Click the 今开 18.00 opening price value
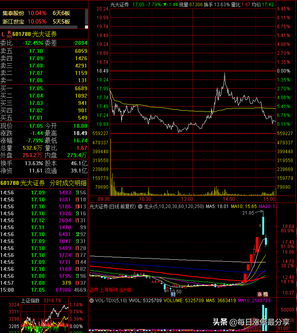Image resolution: width=297 pixels, height=333 pixels. (80, 126)
